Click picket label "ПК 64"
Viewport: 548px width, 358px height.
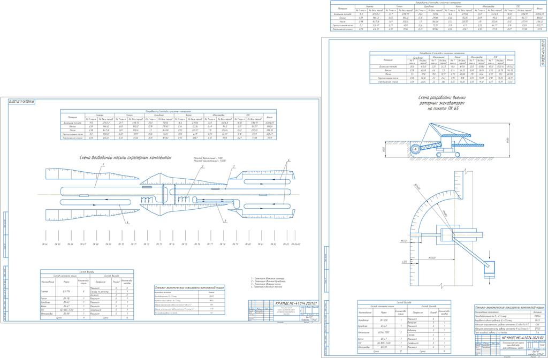coord(46,244)
